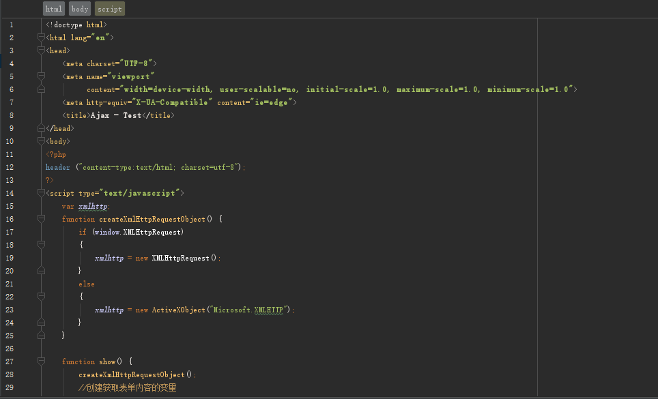This screenshot has width=658, height=399.
Task: Fold the if-block brace on line 18
Action: click(41, 244)
